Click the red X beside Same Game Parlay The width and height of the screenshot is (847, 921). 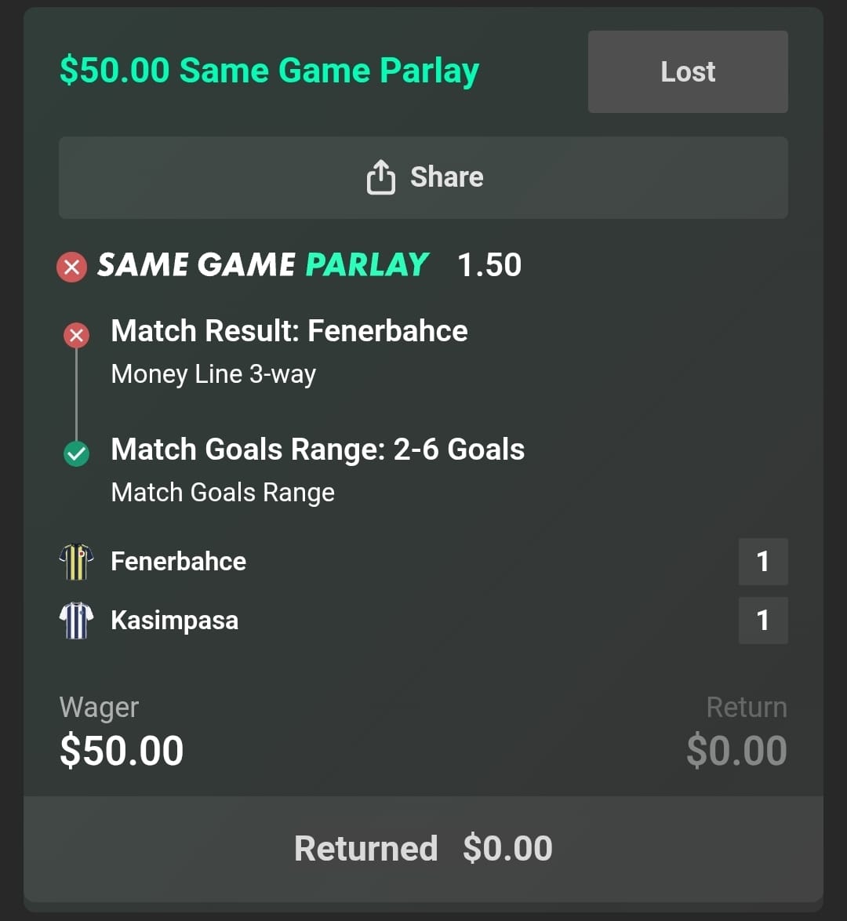(x=71, y=268)
